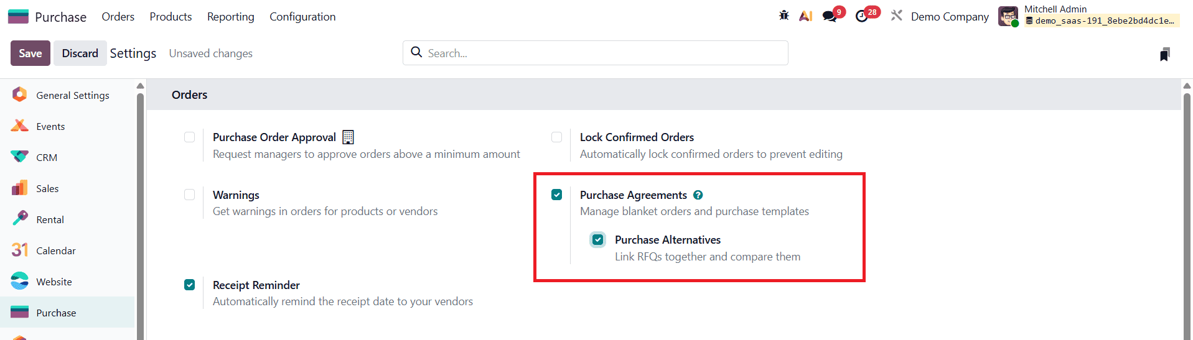Open the activities clock icon
This screenshot has height=340, width=1193.
tap(862, 16)
